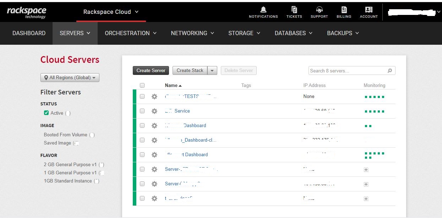The width and height of the screenshot is (442, 218).
Task: Tick the select-all servers checkbox in header
Action: coord(142,85)
